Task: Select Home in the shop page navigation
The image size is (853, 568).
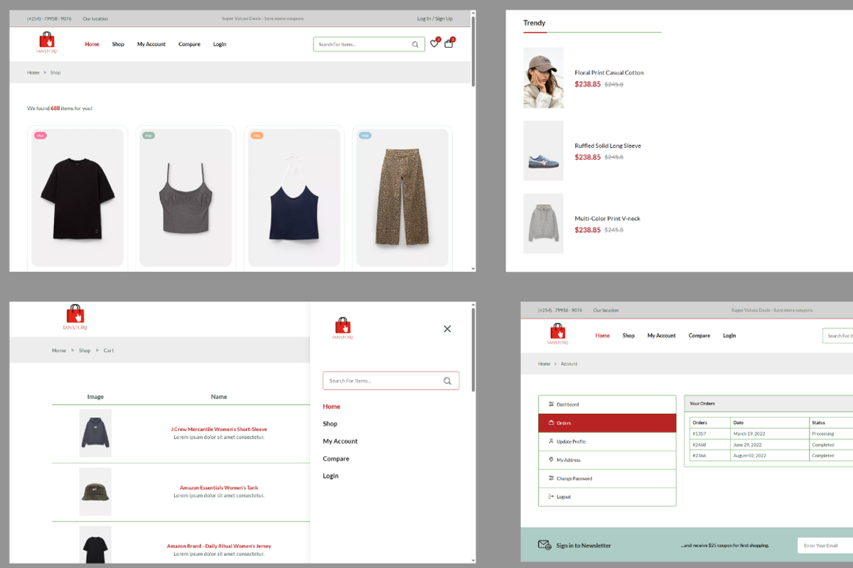Action: pos(92,44)
